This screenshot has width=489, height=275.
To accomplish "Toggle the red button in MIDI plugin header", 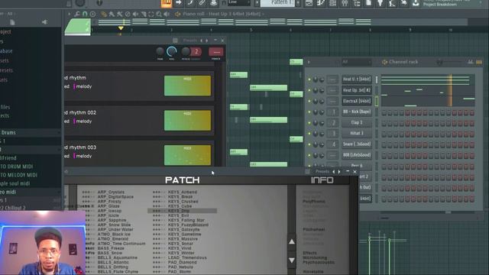I will pyautogui.click(x=215, y=52).
